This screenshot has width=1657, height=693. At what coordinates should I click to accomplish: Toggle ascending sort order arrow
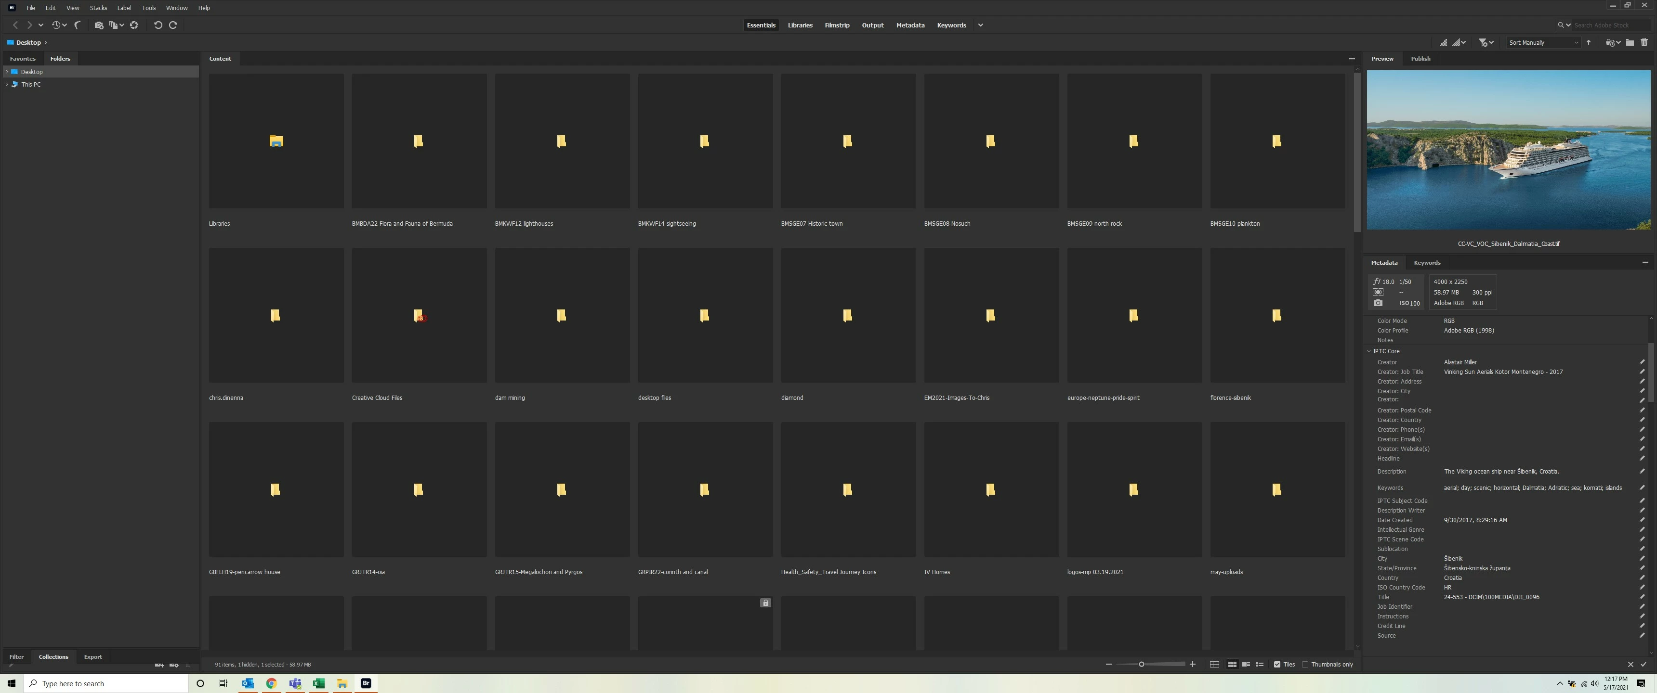click(x=1588, y=42)
